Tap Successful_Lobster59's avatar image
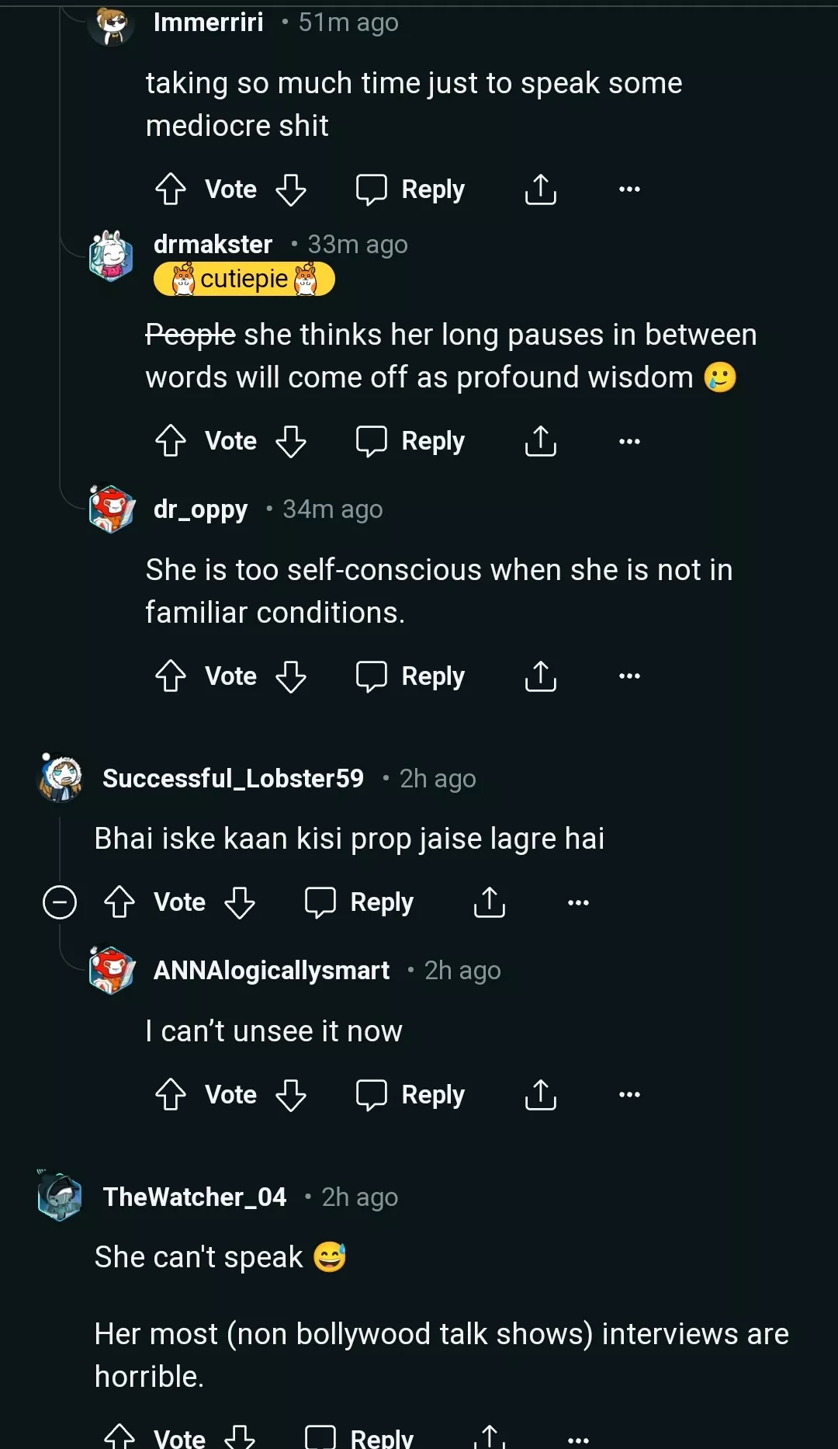This screenshot has height=1449, width=838. coord(61,777)
